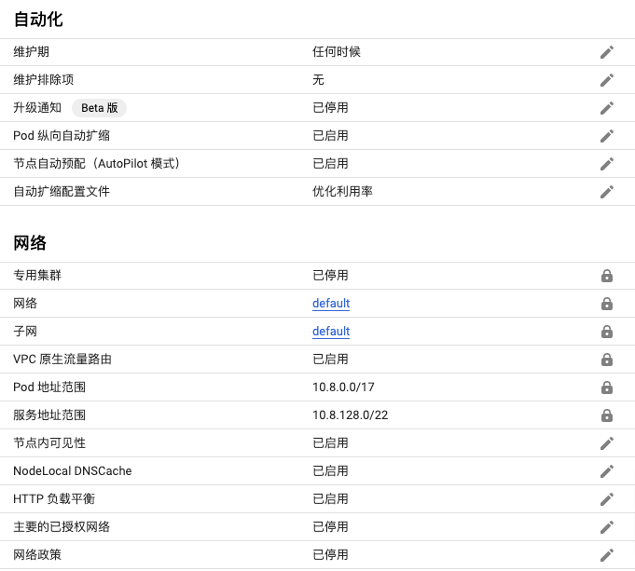Click the lock icon for 服务地址范围

click(607, 415)
